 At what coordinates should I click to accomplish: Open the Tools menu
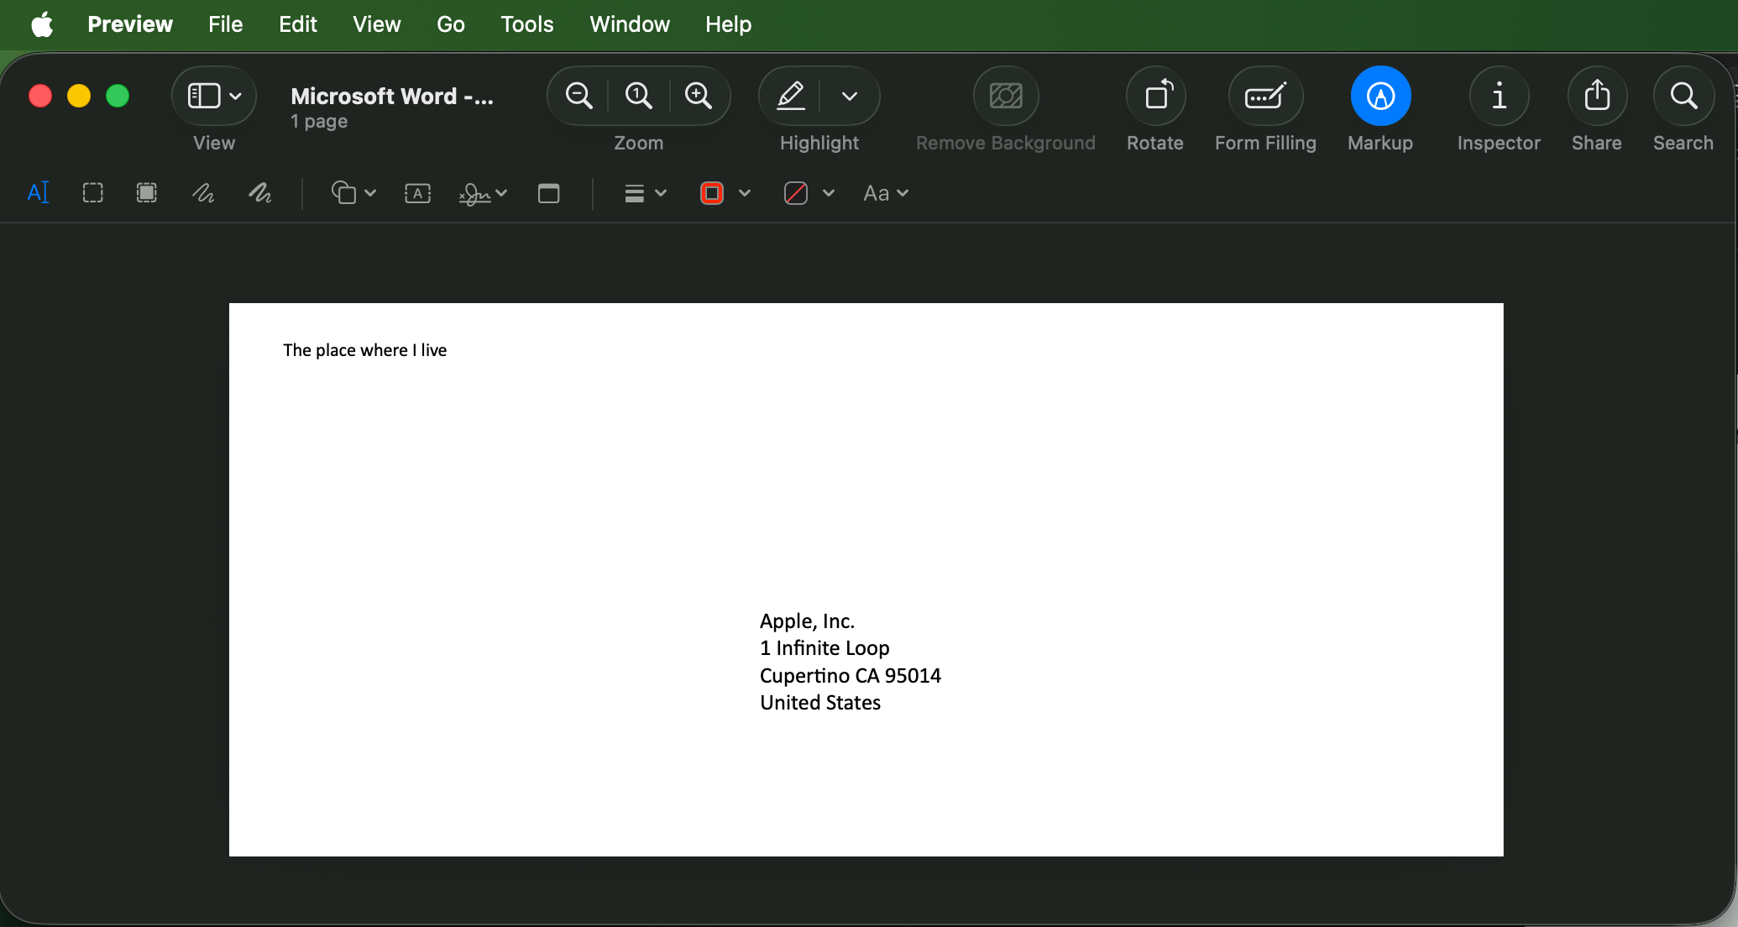[526, 24]
